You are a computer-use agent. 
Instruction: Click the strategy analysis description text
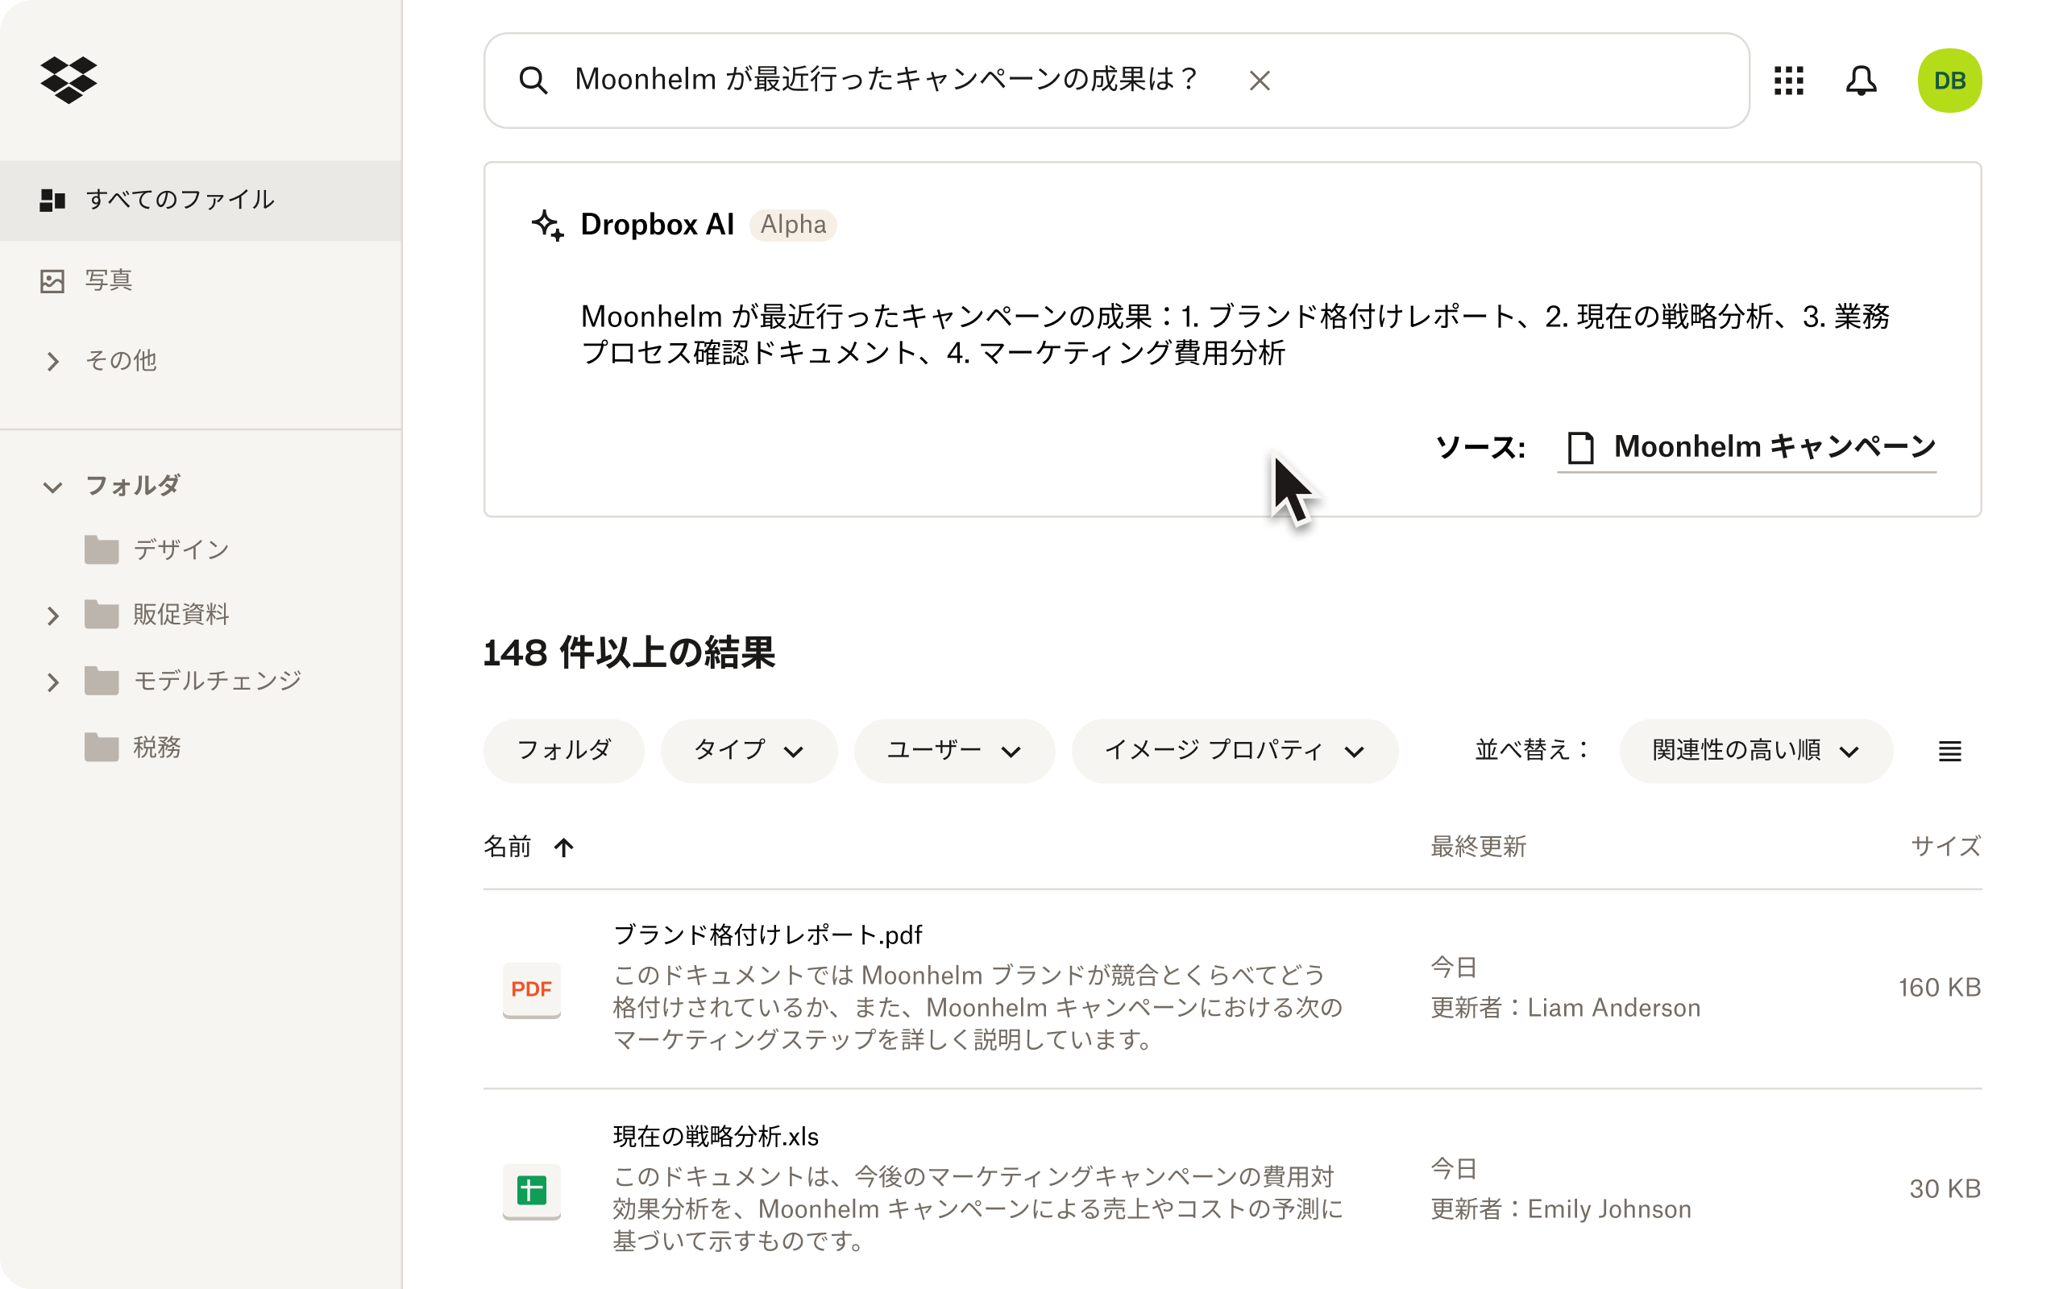[x=978, y=1209]
